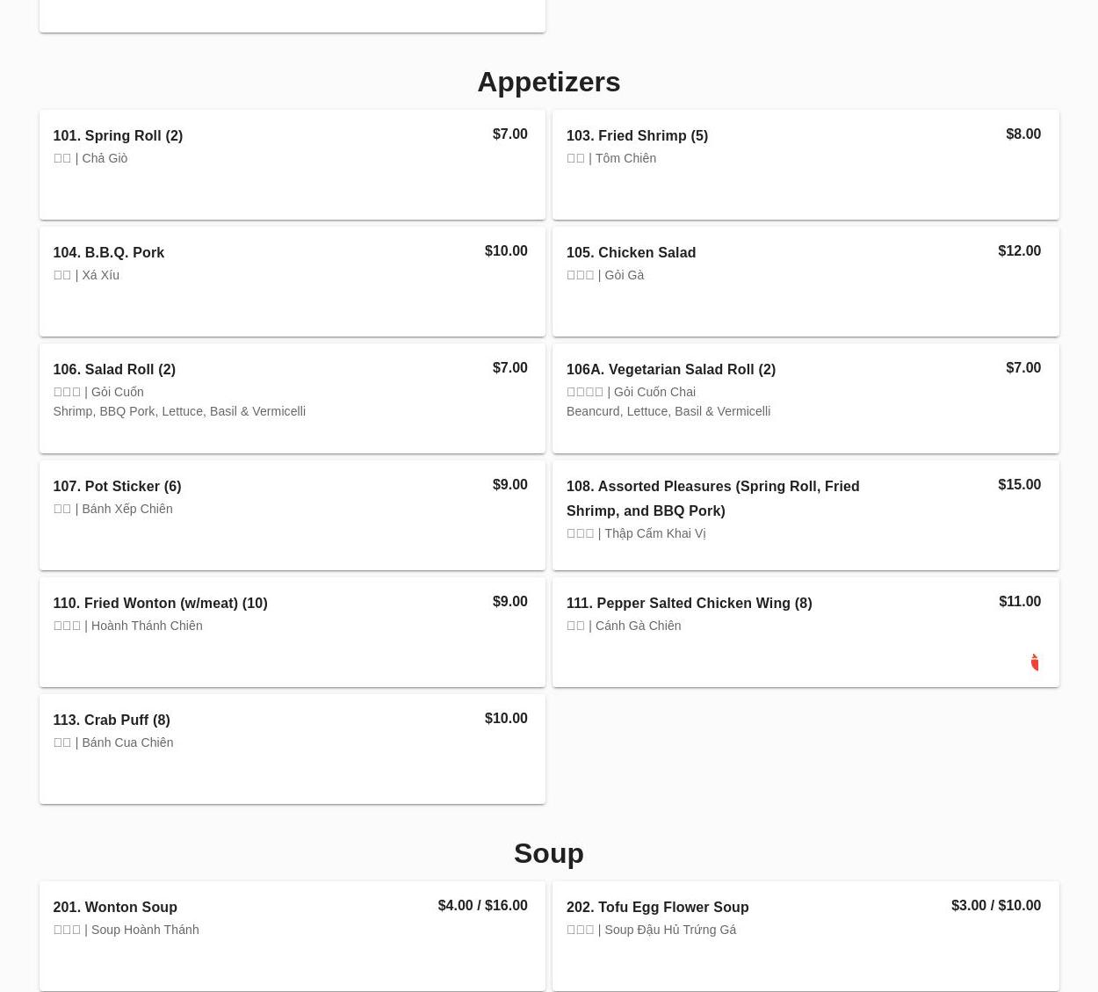Image resolution: width=1098 pixels, height=992 pixels.
Task: Select 103. Fried Shrimp (5) card
Action: (637, 135)
